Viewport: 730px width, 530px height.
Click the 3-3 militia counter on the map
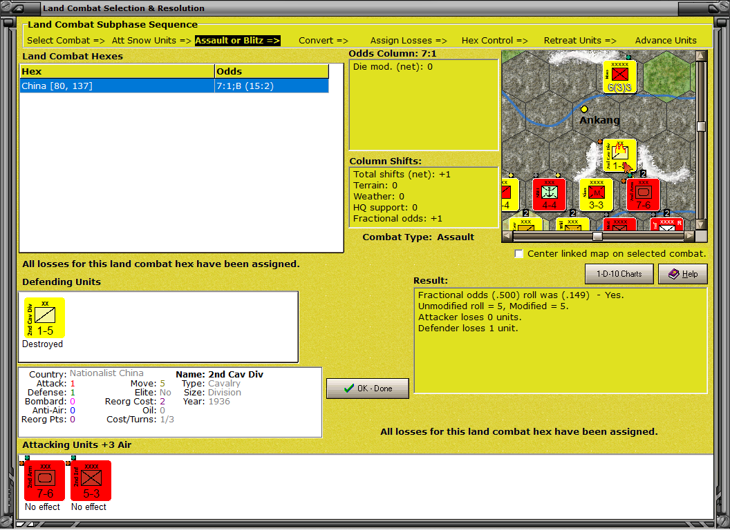point(597,195)
